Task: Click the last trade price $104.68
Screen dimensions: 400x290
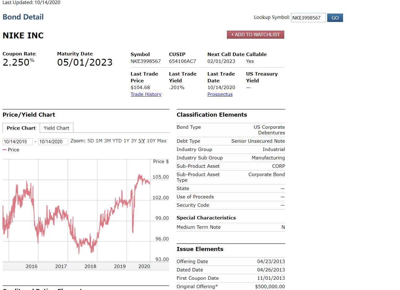Action: coord(140,88)
